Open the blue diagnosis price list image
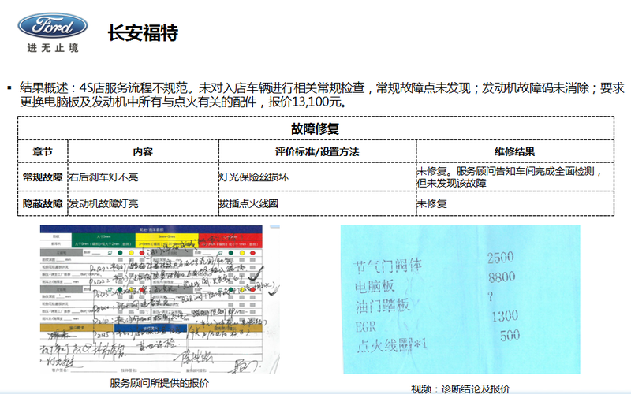The width and height of the screenshot is (631, 394). [x=461, y=299]
